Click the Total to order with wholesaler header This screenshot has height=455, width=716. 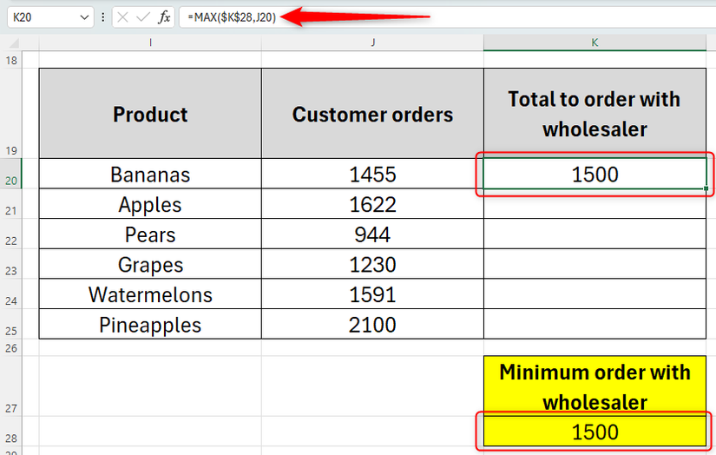click(x=595, y=113)
